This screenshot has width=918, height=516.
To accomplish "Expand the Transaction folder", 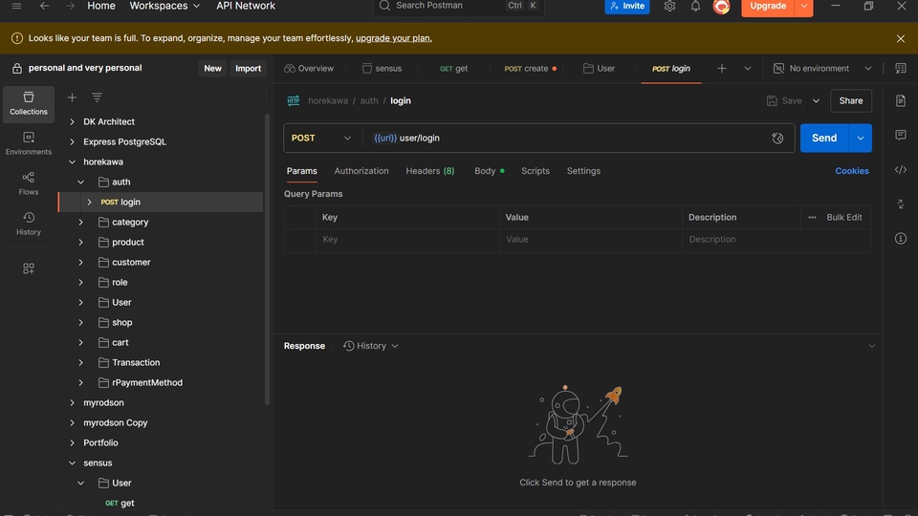I will [80, 363].
